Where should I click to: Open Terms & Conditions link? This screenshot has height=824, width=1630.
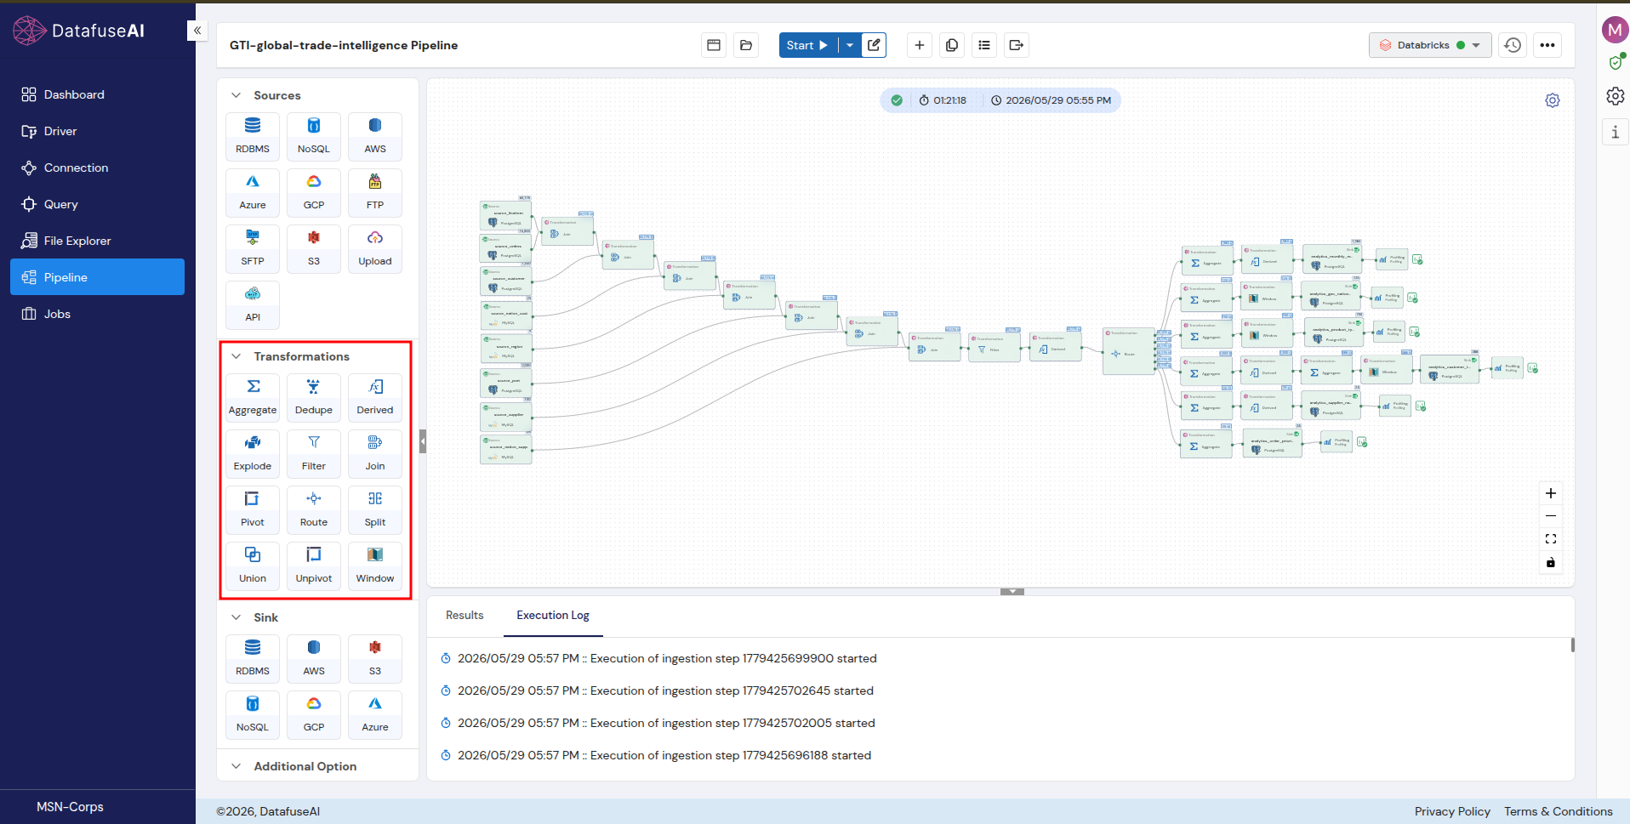click(1558, 811)
